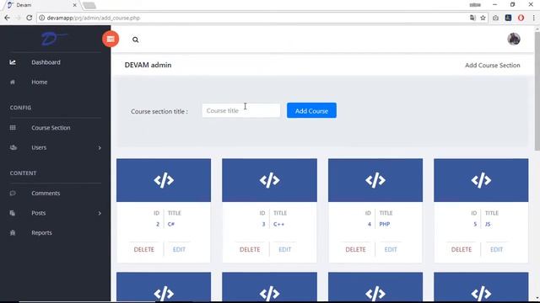Click the Users group icon

(13, 147)
